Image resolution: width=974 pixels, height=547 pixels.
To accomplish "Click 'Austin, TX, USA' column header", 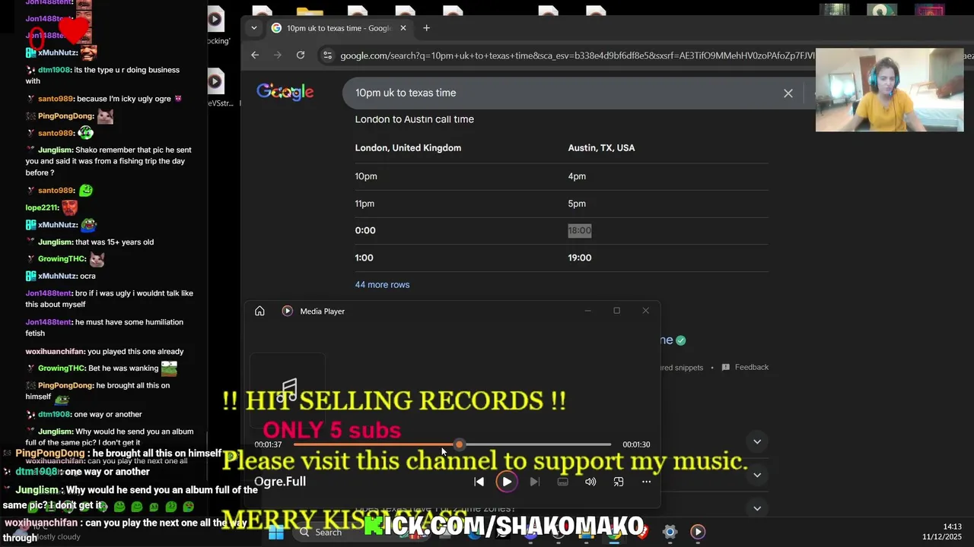I will (x=601, y=148).
